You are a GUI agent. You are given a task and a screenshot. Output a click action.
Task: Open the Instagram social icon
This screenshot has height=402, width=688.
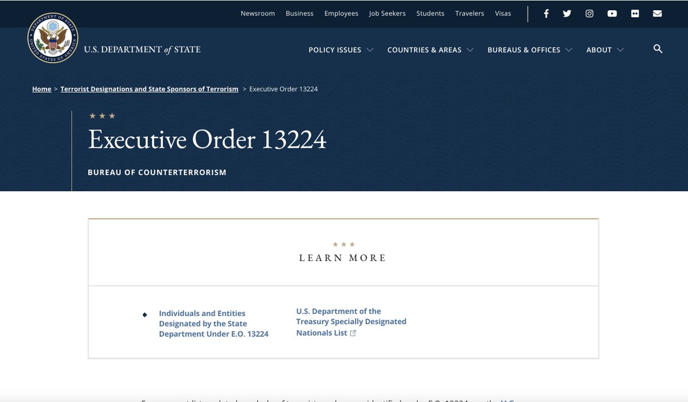589,14
